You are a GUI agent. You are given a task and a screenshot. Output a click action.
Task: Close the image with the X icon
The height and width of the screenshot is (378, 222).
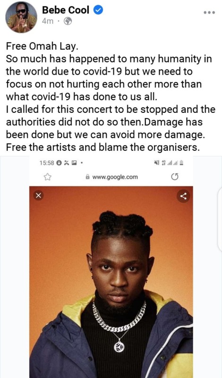click(x=38, y=196)
